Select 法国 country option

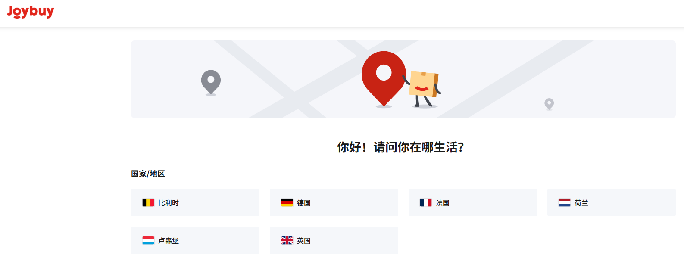coord(473,202)
